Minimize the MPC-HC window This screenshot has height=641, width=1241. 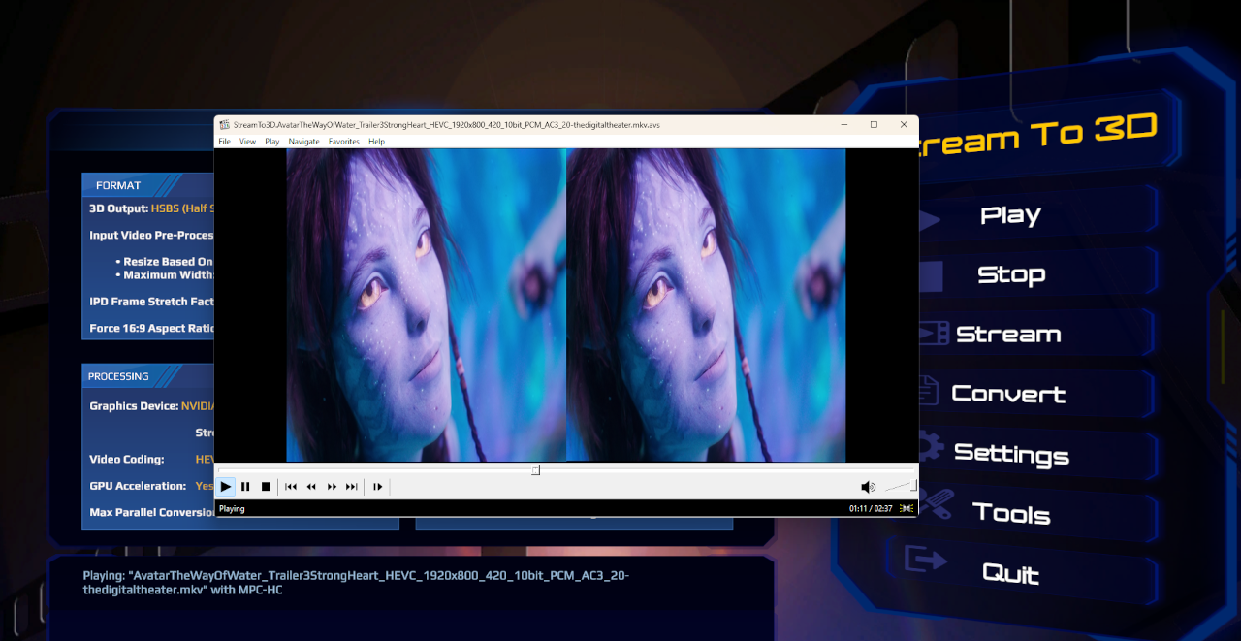tap(843, 125)
